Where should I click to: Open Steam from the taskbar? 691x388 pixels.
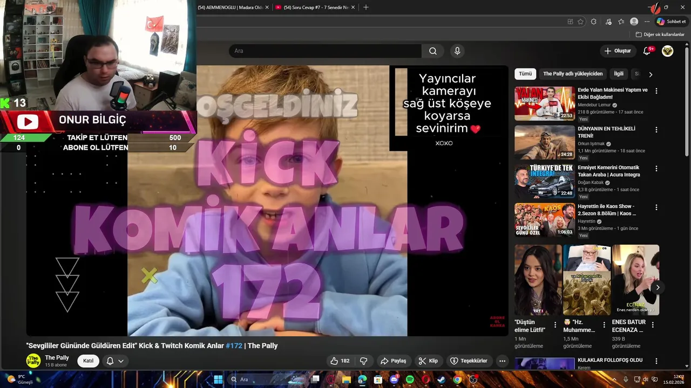pos(442,379)
